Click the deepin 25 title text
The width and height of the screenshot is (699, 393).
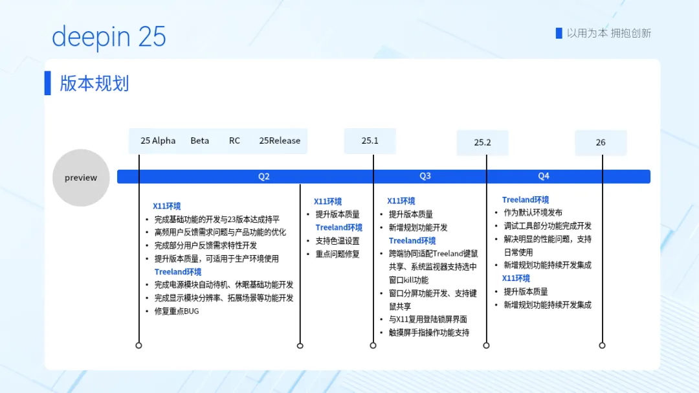[x=109, y=37]
